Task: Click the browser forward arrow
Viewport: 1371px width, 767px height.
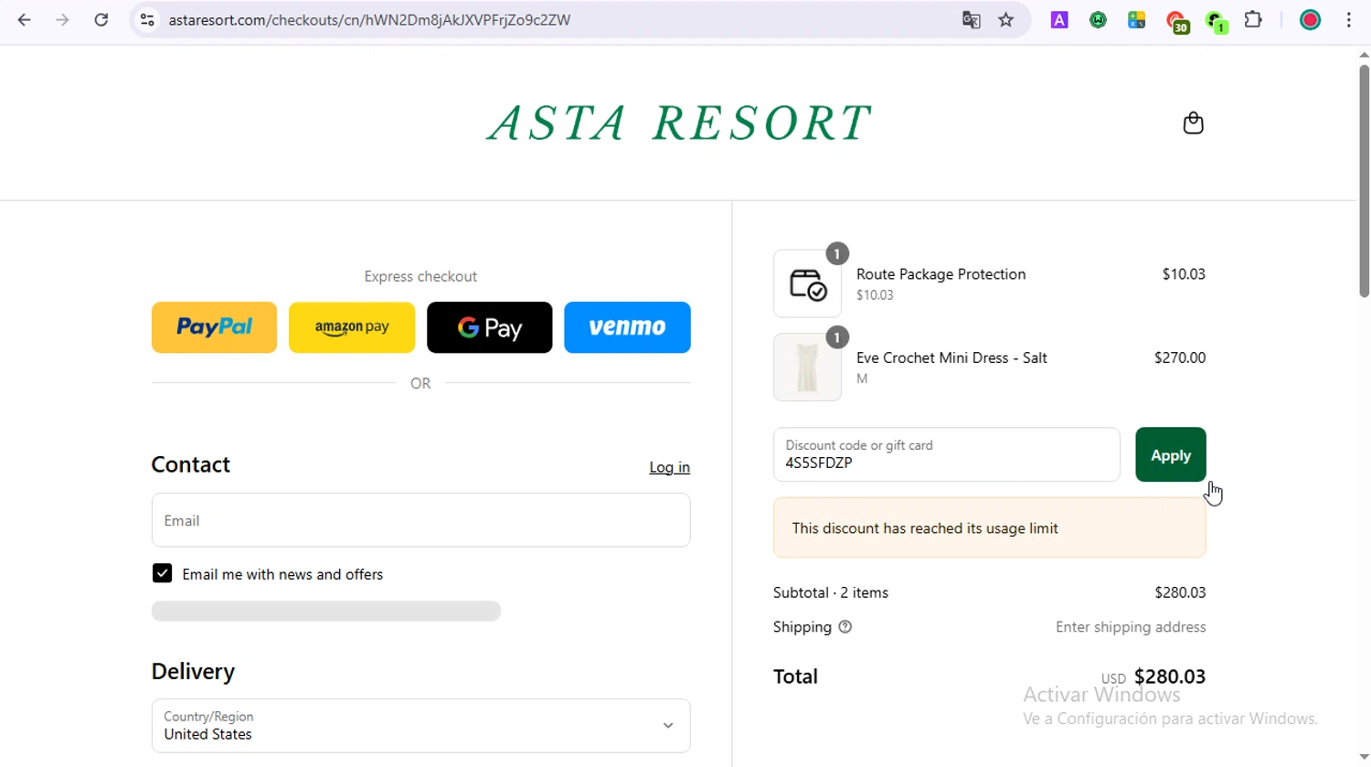Action: (62, 19)
